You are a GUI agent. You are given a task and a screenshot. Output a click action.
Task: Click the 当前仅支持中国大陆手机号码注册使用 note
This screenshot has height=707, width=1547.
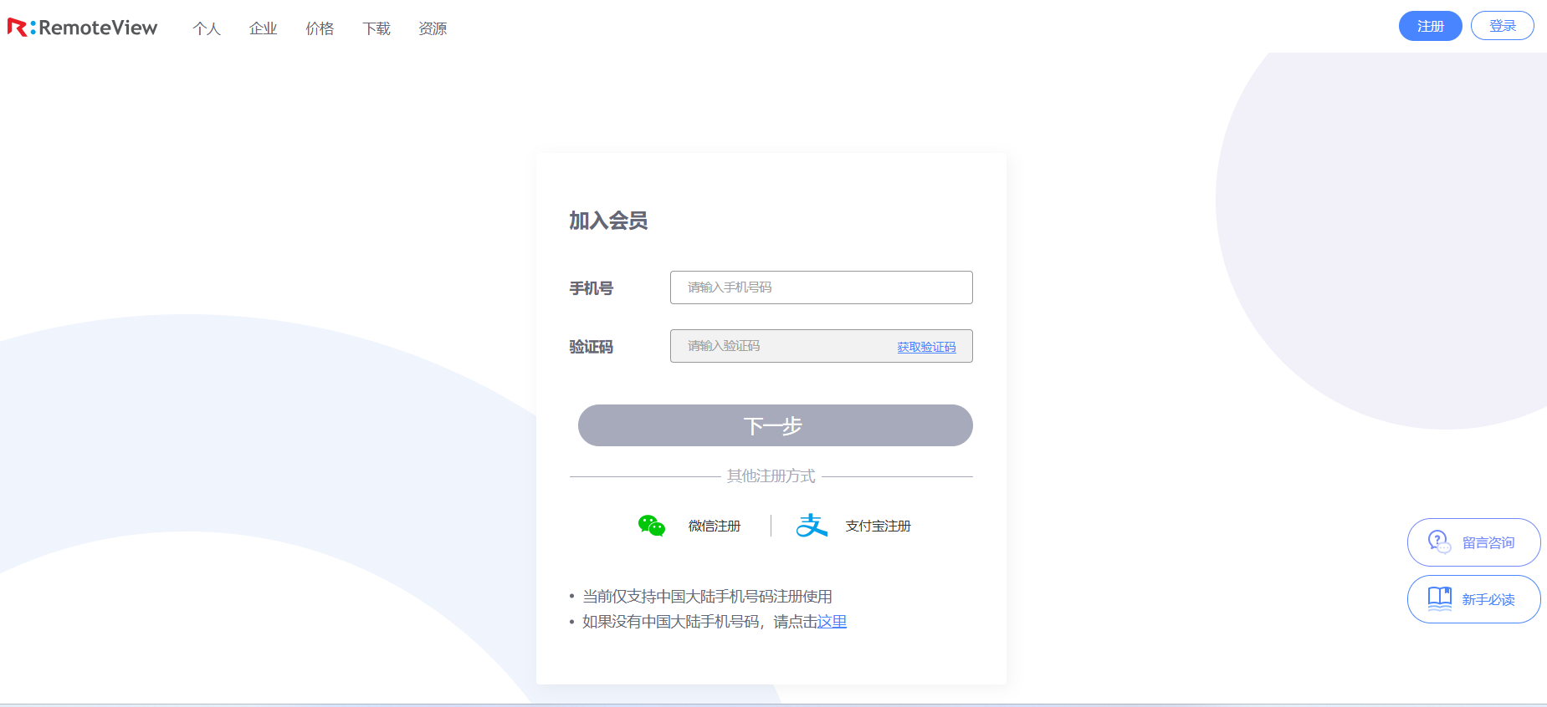click(x=707, y=597)
